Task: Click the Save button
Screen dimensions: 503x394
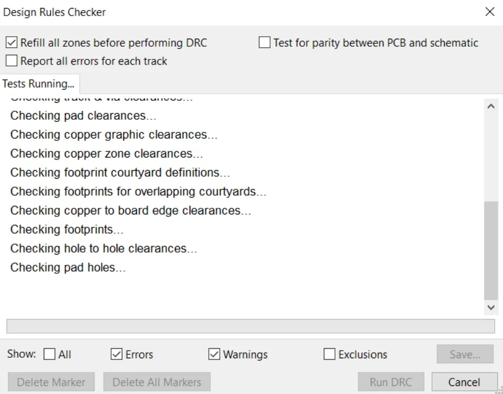Action: [465, 354]
